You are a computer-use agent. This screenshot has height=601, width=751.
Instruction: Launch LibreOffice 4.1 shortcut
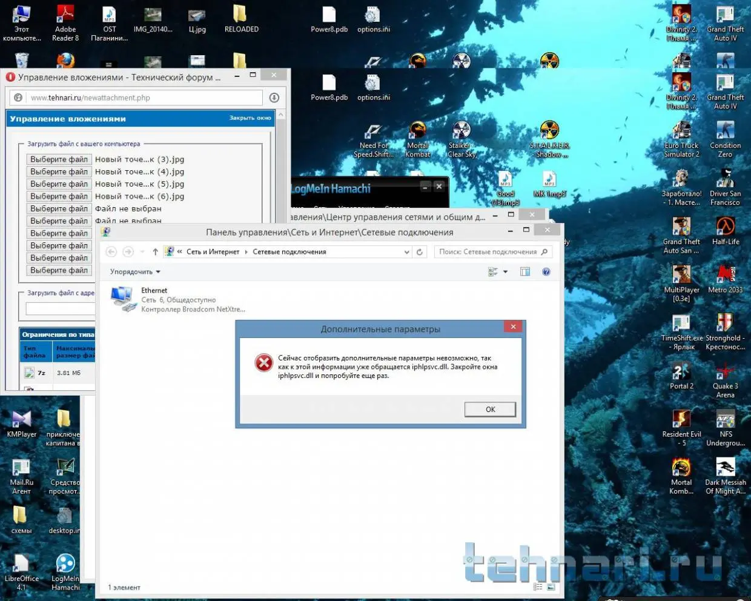point(21,573)
